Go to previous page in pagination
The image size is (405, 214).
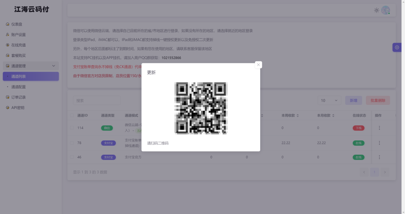[x=364, y=172]
